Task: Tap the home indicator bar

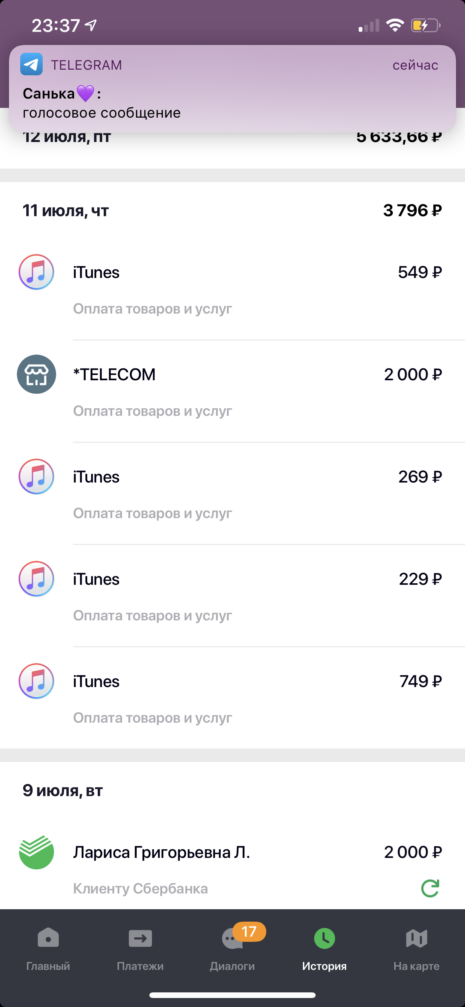Action: pos(232,995)
